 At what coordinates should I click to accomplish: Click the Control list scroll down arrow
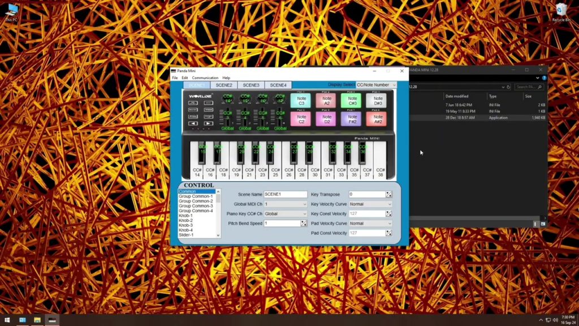(218, 235)
